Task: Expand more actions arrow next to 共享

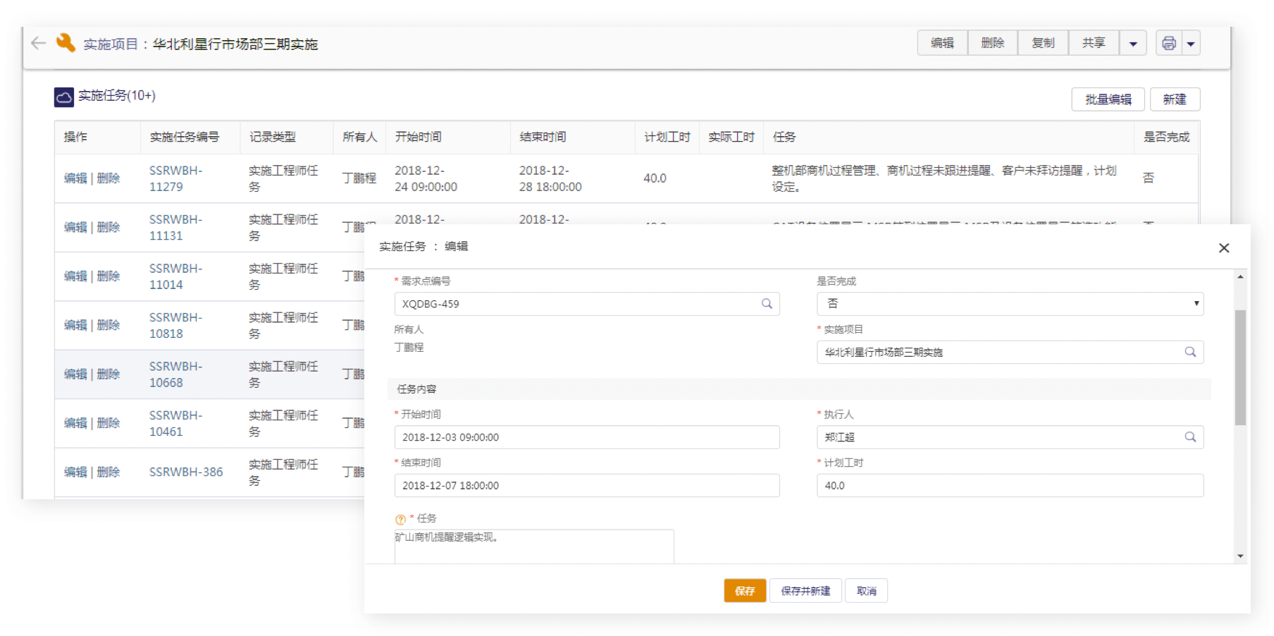Action: point(1133,43)
